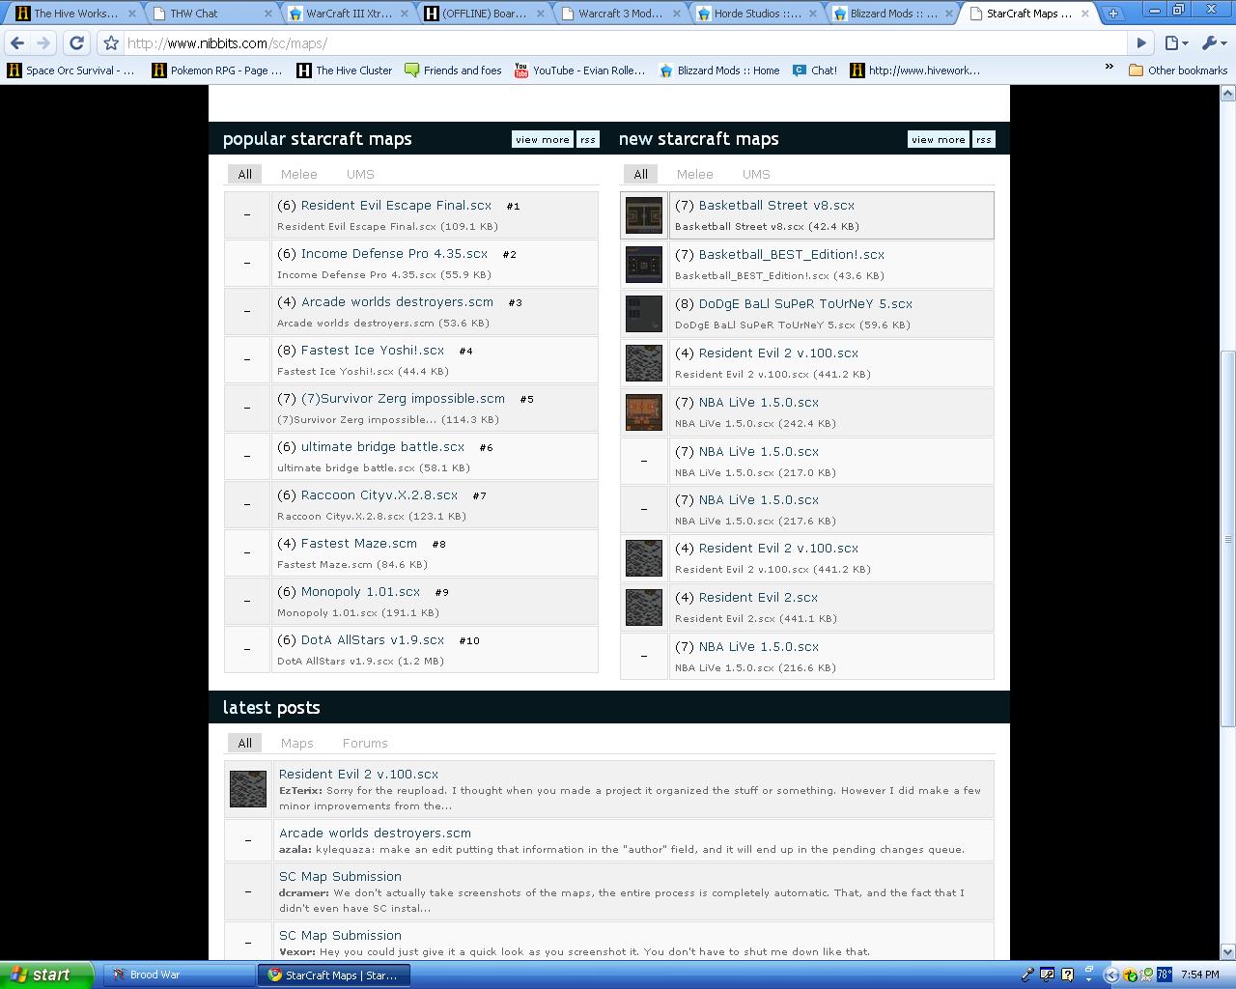The width and height of the screenshot is (1236, 989).
Task: Select Forums filter in latest posts
Action: 365,743
